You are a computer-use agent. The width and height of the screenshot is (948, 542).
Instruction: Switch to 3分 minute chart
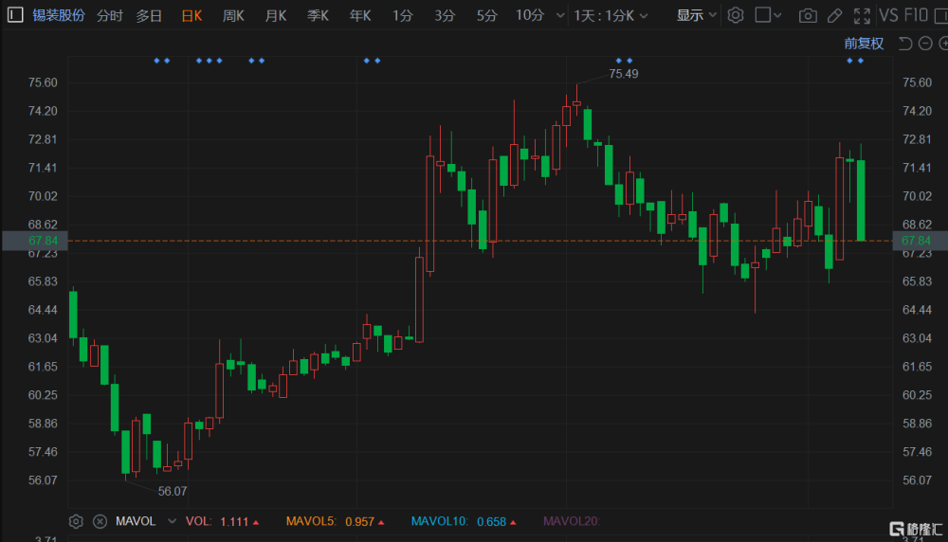click(x=445, y=16)
